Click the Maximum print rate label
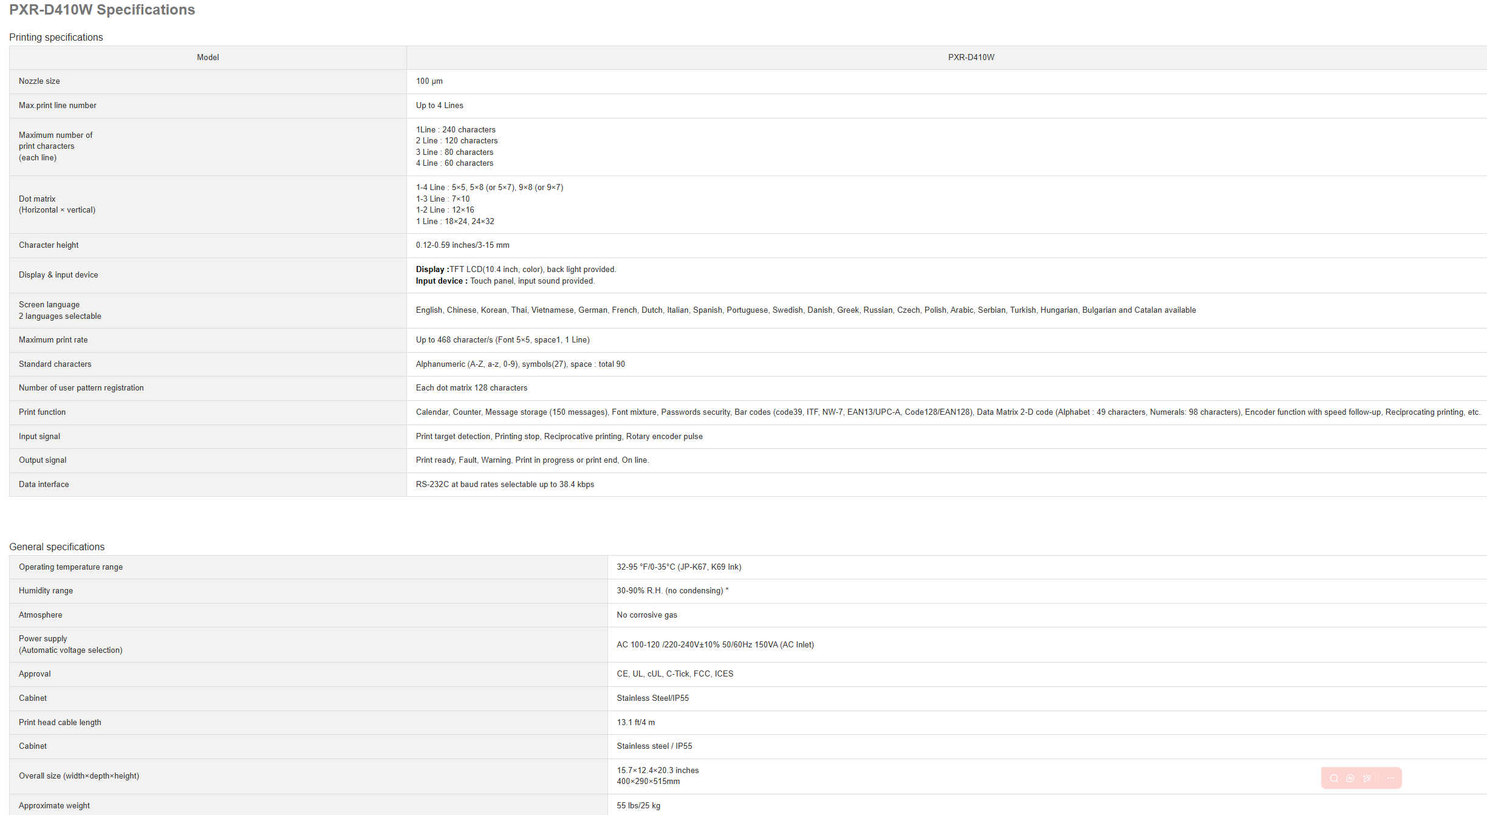 [53, 339]
